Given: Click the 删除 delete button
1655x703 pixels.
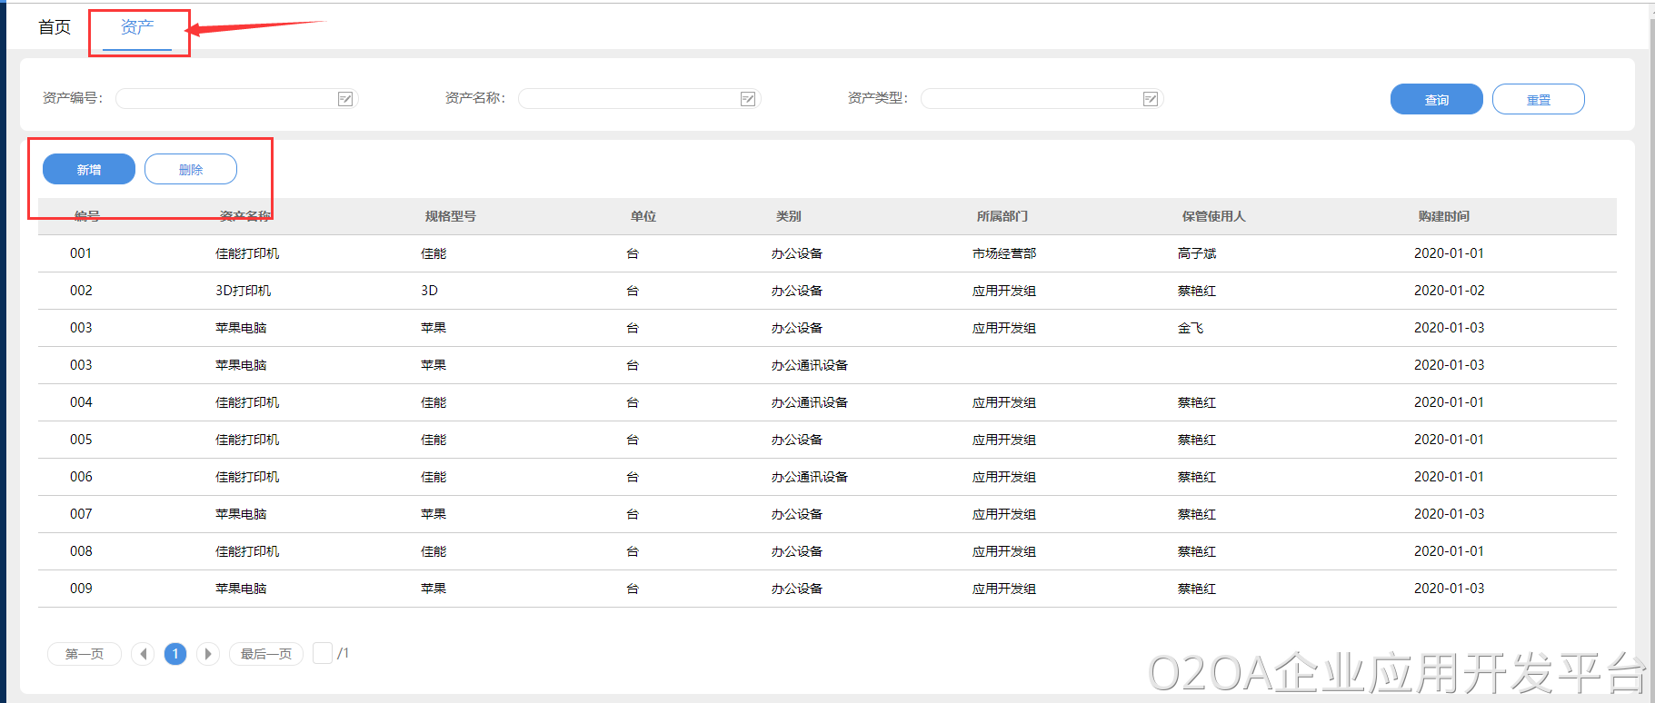Looking at the screenshot, I should (191, 170).
